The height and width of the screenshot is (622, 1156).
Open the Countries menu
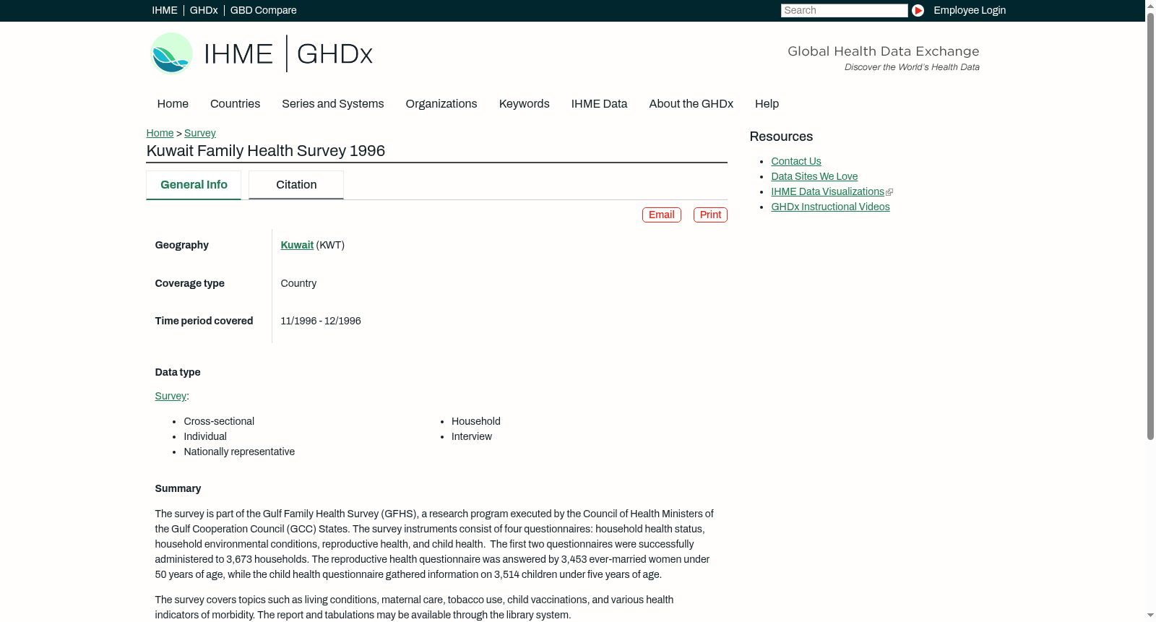tap(235, 104)
